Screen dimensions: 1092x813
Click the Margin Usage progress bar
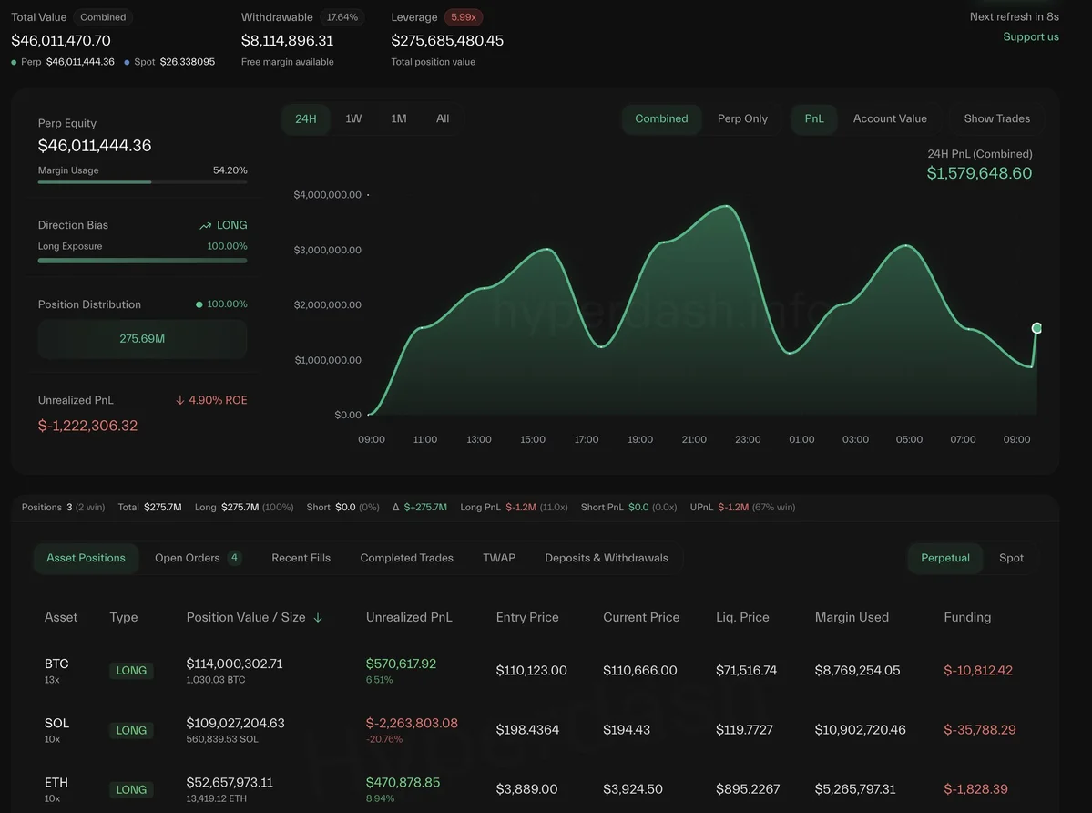coord(142,182)
